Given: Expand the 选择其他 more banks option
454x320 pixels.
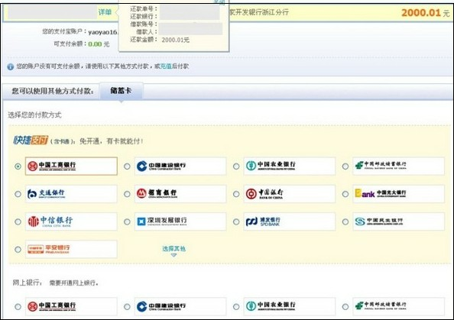Looking at the screenshot, I should pyautogui.click(x=173, y=248).
